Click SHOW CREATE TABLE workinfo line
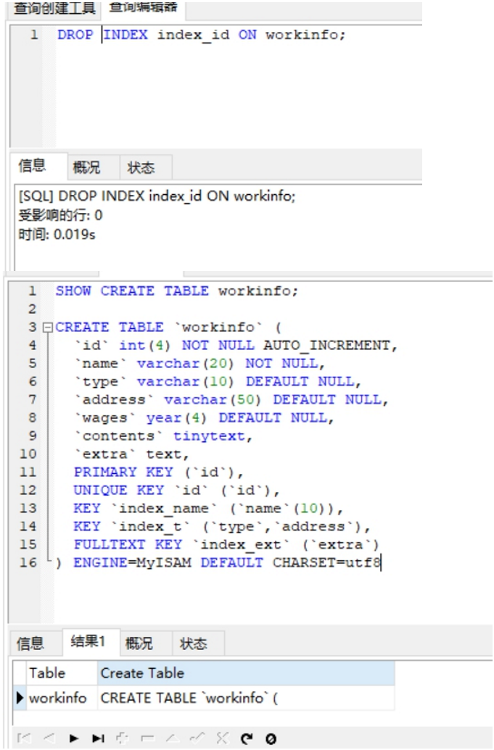Screen dimensions: 494x750 pos(176,291)
